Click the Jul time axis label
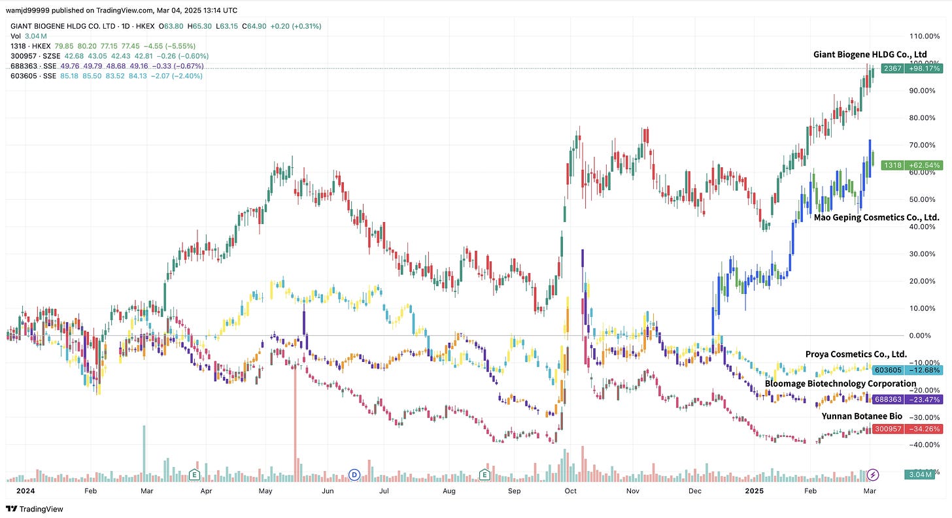The width and height of the screenshot is (952, 518). [384, 490]
